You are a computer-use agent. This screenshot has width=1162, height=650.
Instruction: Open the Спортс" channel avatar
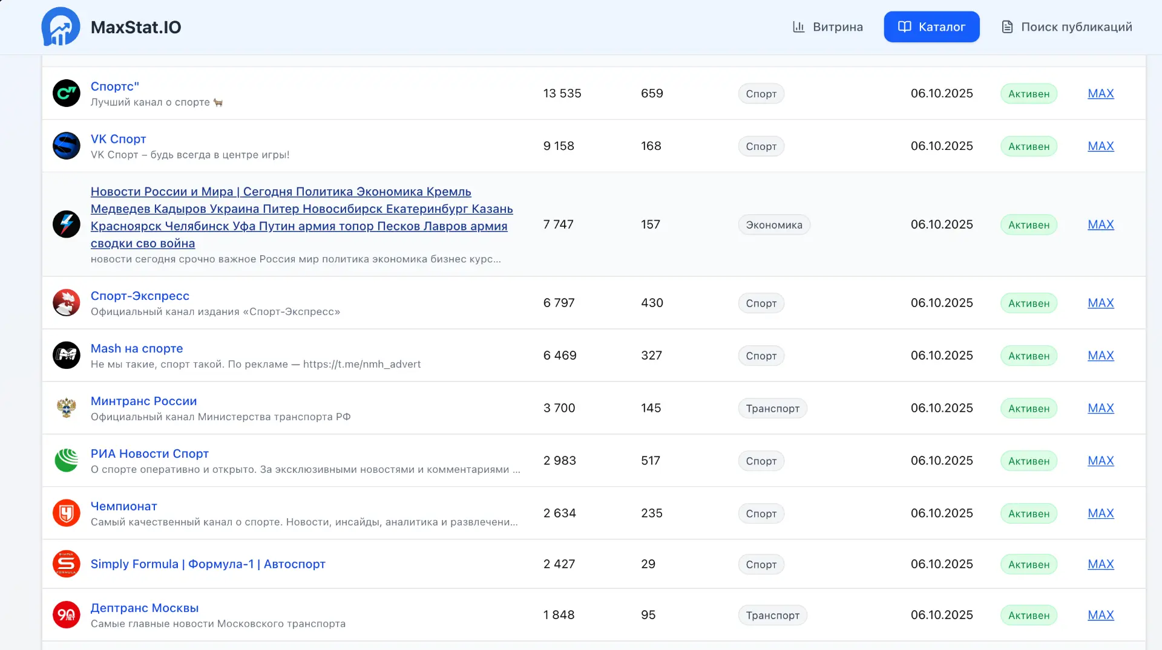pyautogui.click(x=67, y=93)
